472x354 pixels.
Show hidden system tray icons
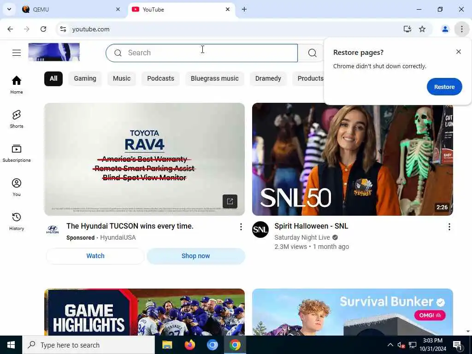click(390, 345)
